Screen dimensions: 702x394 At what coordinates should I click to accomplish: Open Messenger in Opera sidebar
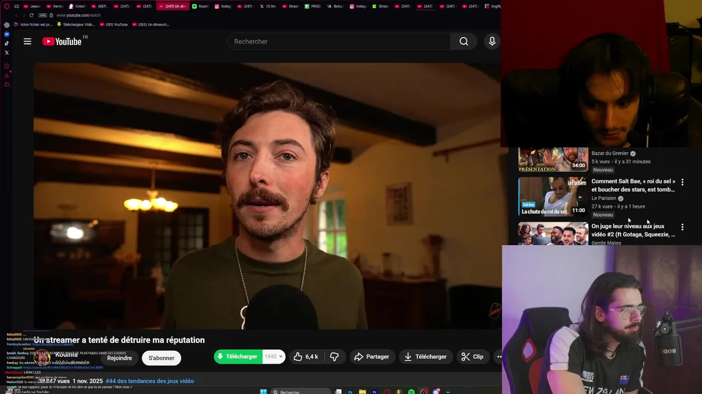[7, 34]
